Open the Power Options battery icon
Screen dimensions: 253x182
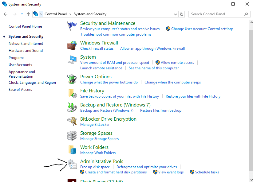[72, 79]
